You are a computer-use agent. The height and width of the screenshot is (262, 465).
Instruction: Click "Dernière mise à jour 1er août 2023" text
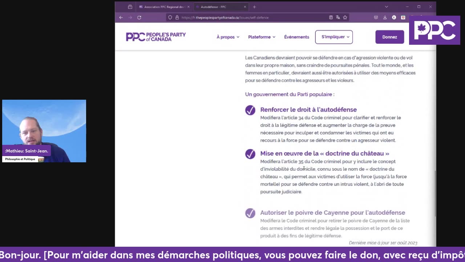[383, 243]
